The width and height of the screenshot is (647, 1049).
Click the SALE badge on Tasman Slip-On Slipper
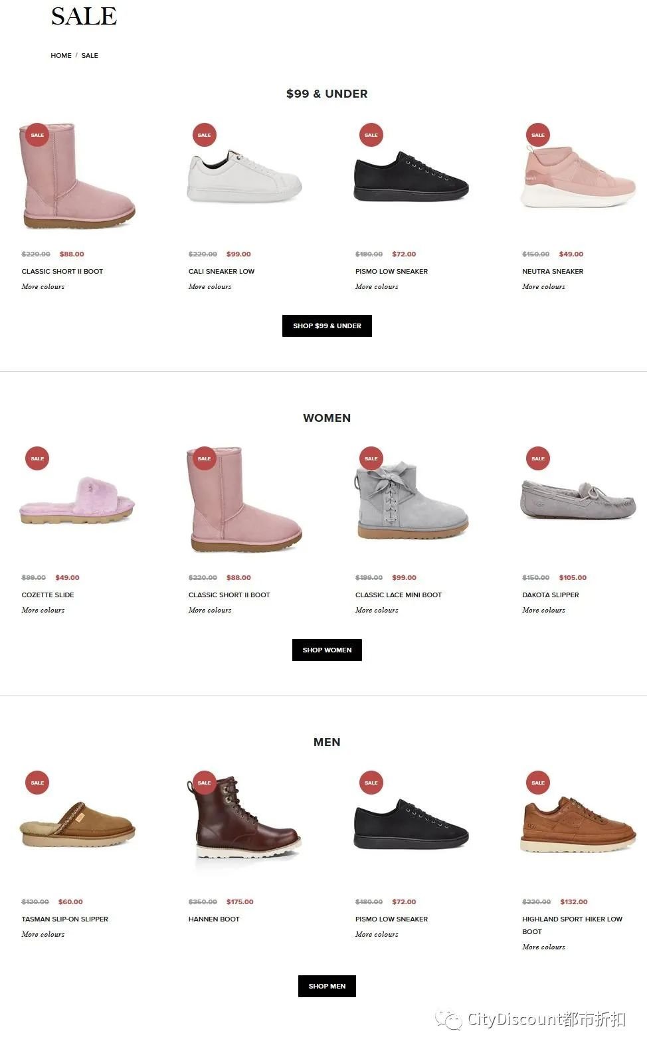click(x=37, y=783)
